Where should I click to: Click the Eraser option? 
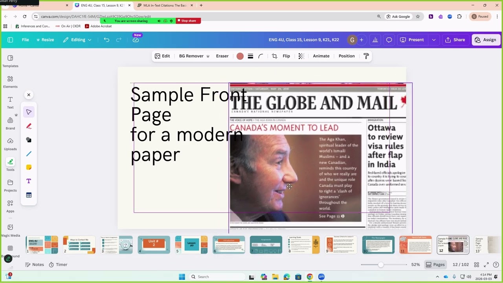[x=222, y=56]
